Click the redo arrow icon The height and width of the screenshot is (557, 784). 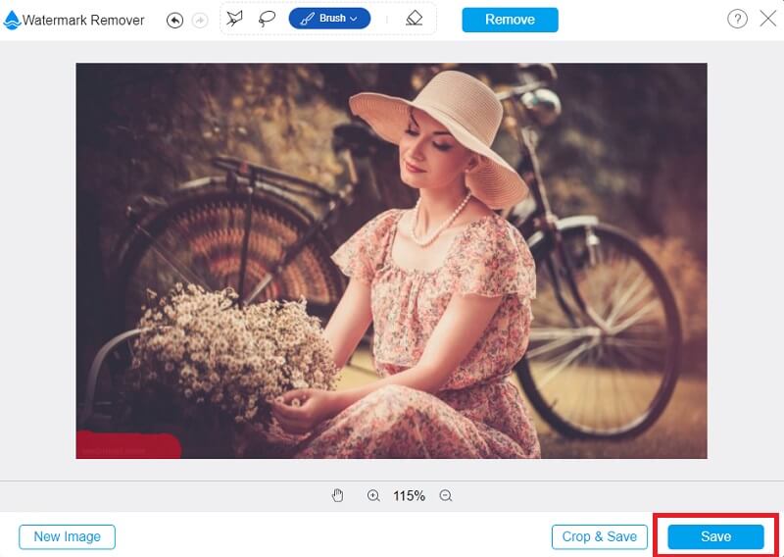200,20
